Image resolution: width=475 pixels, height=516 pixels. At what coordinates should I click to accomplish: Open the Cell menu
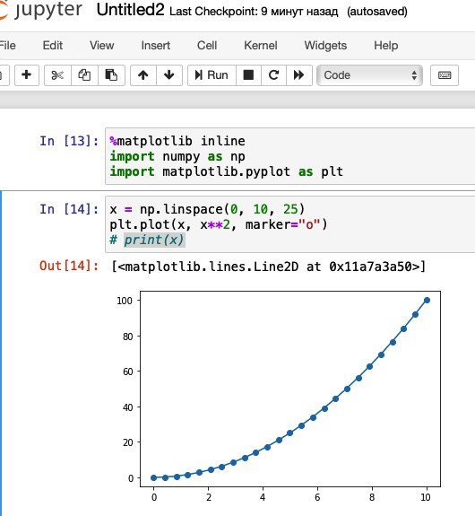pos(207,46)
